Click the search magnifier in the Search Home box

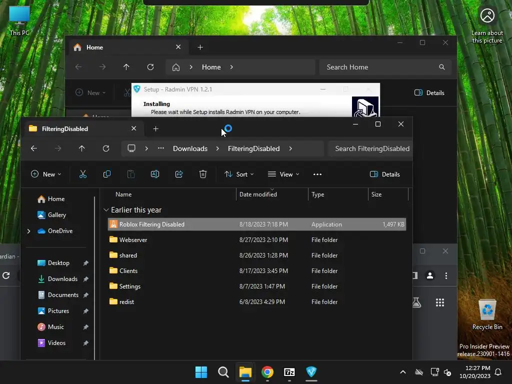(442, 67)
